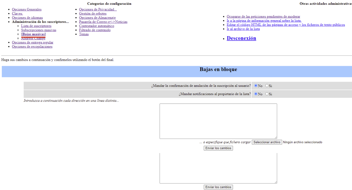Click Categorías de configuración heading
The width and height of the screenshot is (352, 190).
point(109,4)
